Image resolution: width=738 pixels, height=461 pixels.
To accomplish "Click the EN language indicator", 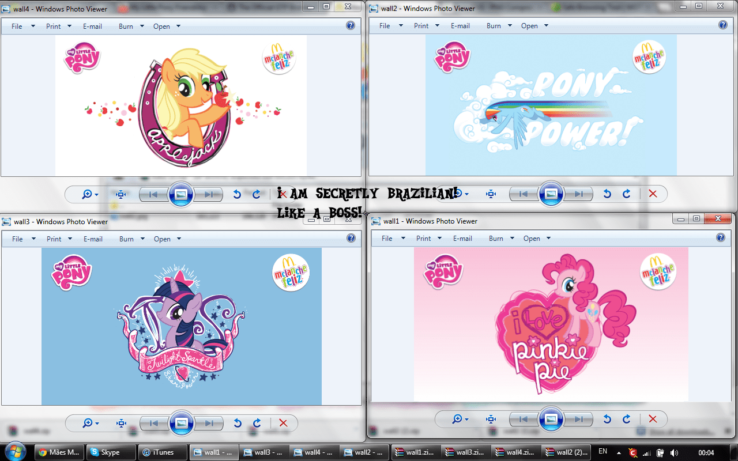I will click(603, 451).
